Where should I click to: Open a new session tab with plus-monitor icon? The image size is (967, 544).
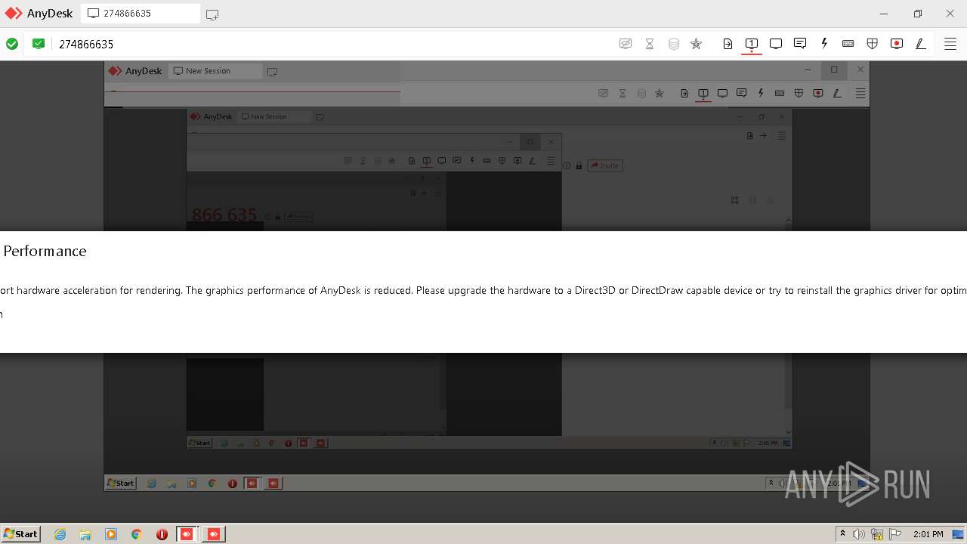click(212, 14)
